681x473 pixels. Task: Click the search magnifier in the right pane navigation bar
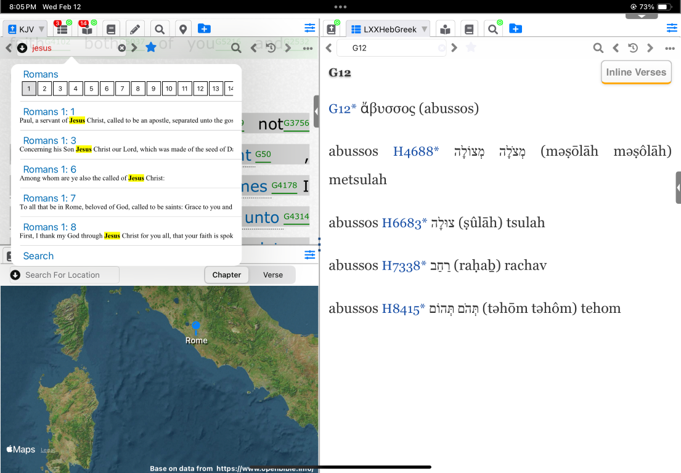598,48
